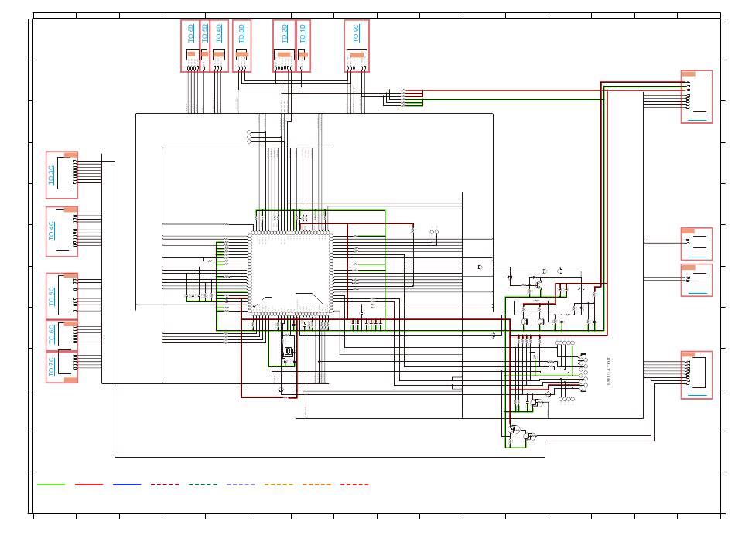Follow the TO 4C connector link
The width and height of the screenshot is (735, 545).
[52, 231]
